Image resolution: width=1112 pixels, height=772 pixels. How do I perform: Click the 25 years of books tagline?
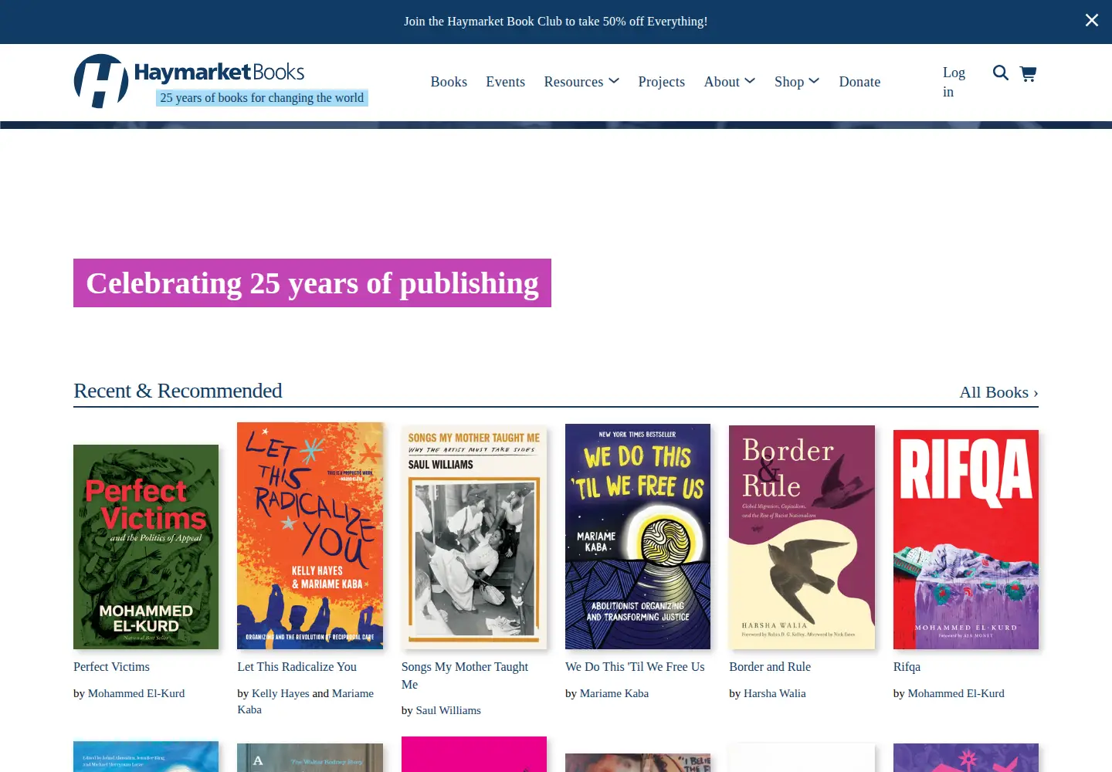[262, 97]
